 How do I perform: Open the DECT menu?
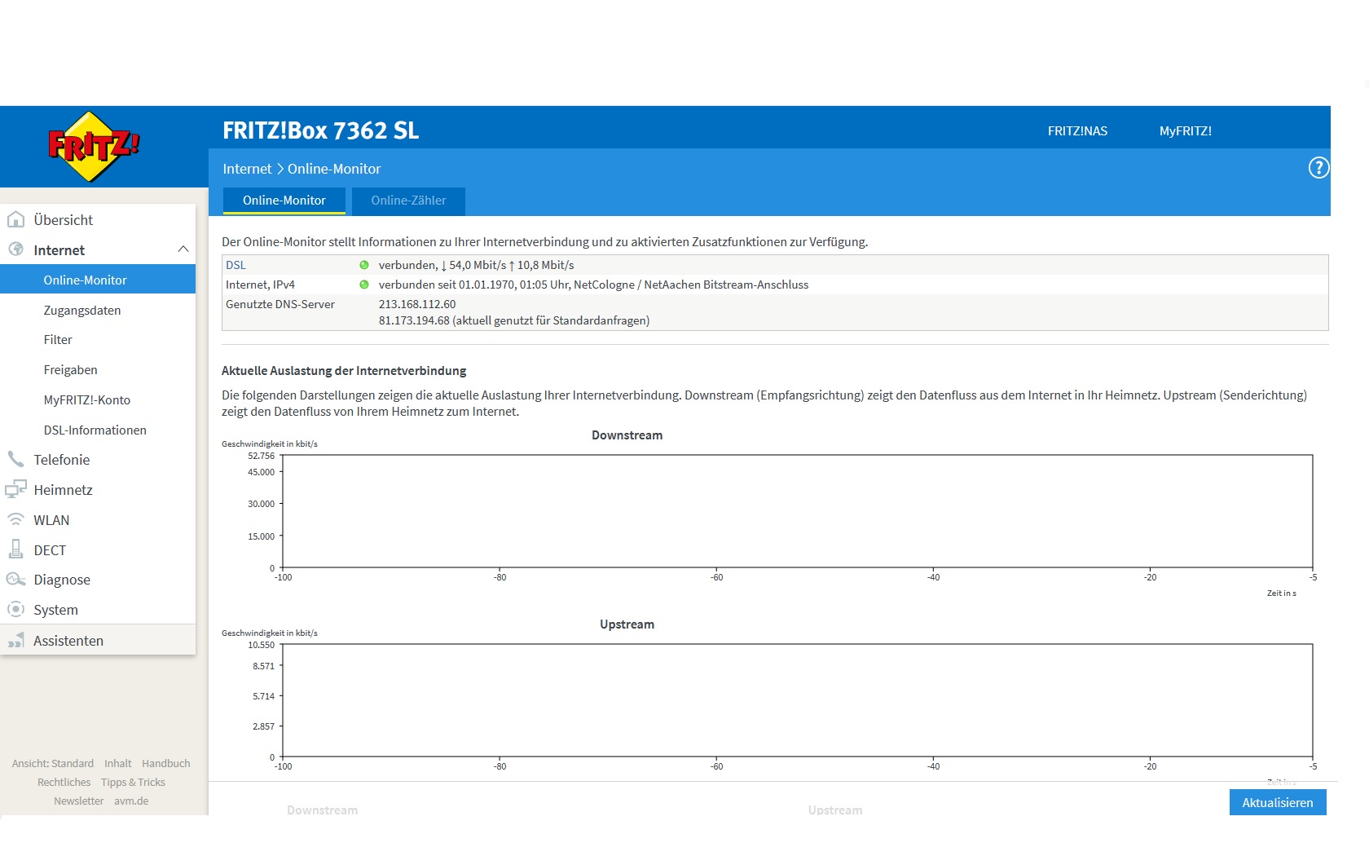(x=50, y=550)
